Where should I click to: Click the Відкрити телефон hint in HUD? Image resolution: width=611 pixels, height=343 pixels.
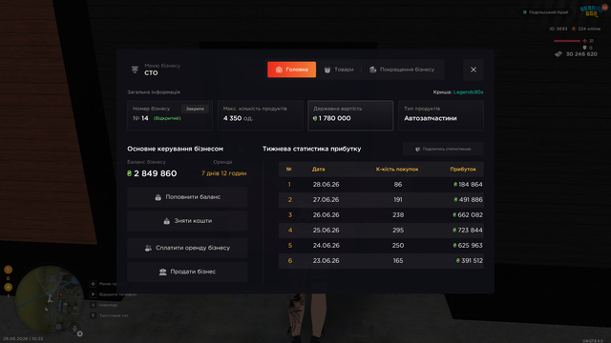117,294
